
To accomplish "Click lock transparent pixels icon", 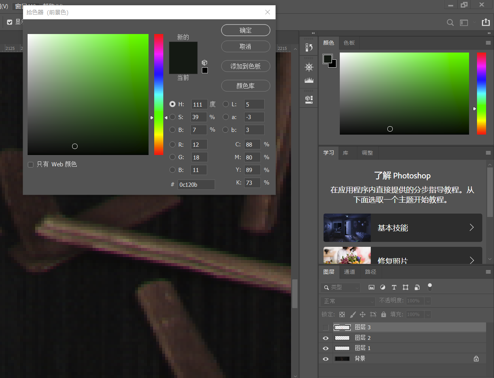I will click(342, 314).
